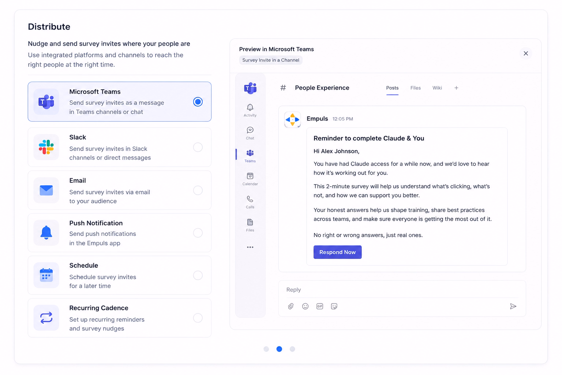Select Teams icon in the sidebar

(250, 156)
